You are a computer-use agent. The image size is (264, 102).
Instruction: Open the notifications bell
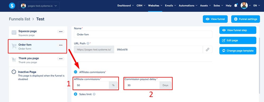(236, 5)
